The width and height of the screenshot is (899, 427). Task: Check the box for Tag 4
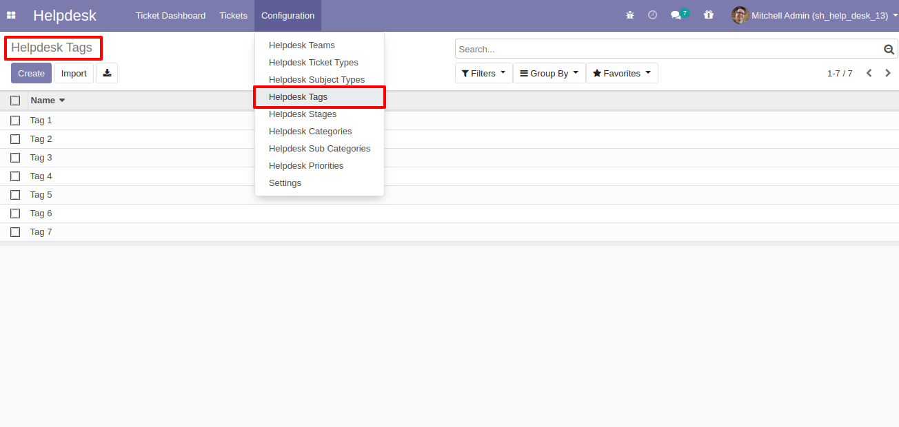15,176
